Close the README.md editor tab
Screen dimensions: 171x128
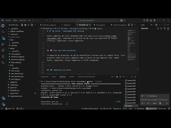click(x=90, y=25)
